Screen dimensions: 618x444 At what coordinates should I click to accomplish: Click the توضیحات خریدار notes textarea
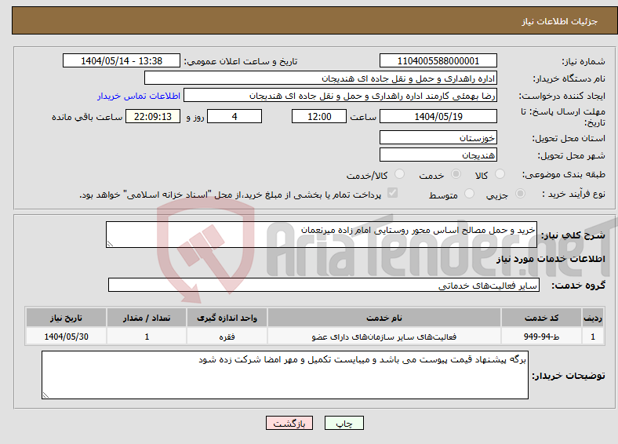(x=285, y=375)
